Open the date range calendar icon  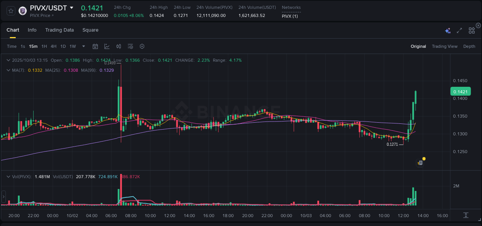(95, 46)
